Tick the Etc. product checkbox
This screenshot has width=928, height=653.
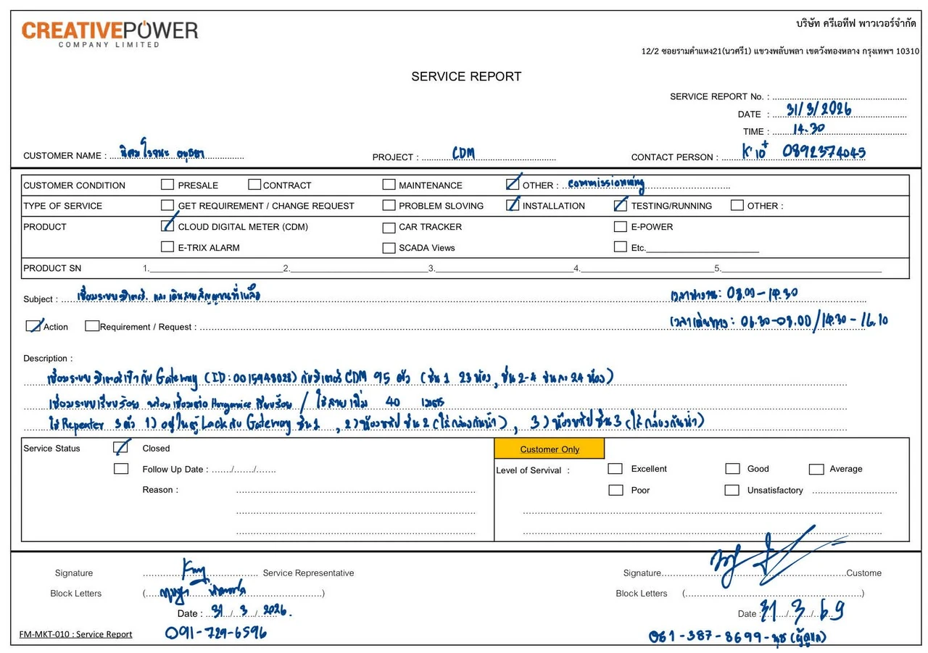click(x=621, y=246)
